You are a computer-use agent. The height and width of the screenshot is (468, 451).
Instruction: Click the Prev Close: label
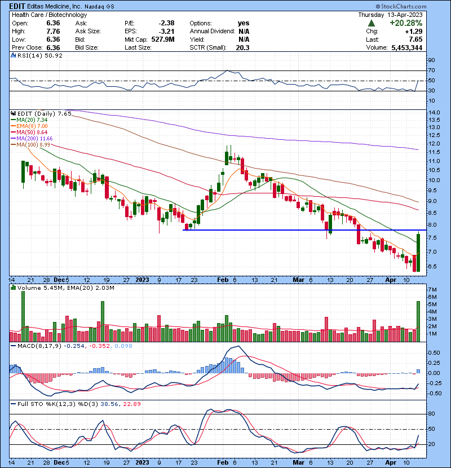(x=27, y=48)
